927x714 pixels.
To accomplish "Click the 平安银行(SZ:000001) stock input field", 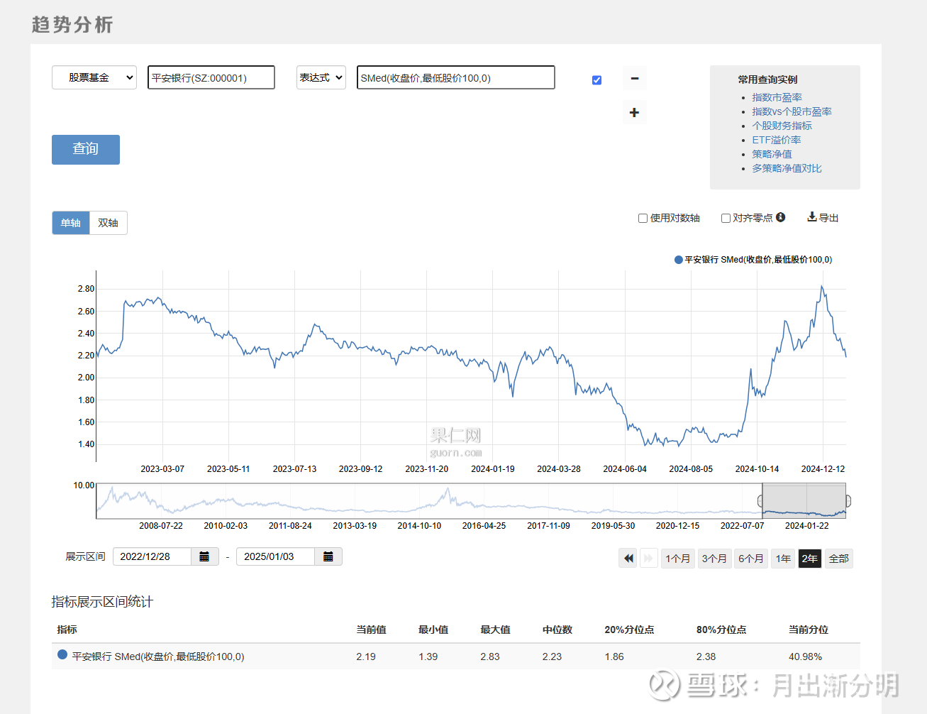I will tap(211, 77).
